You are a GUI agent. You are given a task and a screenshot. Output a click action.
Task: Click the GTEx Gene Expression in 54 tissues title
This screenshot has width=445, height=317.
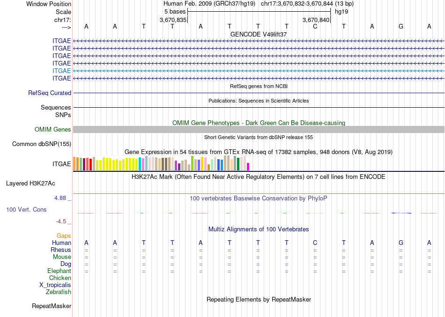click(259, 152)
